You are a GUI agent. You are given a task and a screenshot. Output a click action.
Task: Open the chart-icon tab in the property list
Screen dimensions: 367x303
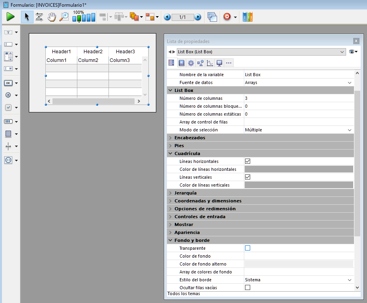click(210, 63)
